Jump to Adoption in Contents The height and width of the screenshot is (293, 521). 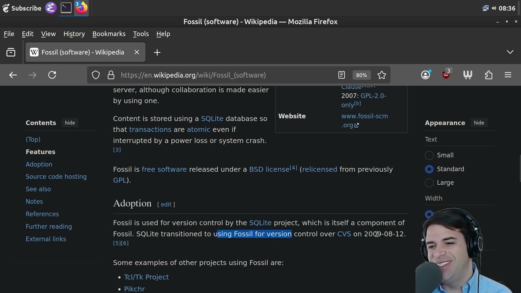pyautogui.click(x=39, y=164)
